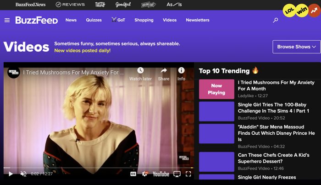This screenshot has height=185, width=321.
Task: Open Single Girl Tries 100-Baby Challenge title
Action: 273,108
